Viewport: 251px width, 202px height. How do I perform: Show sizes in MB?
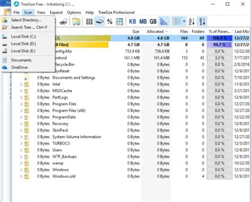point(143,22)
